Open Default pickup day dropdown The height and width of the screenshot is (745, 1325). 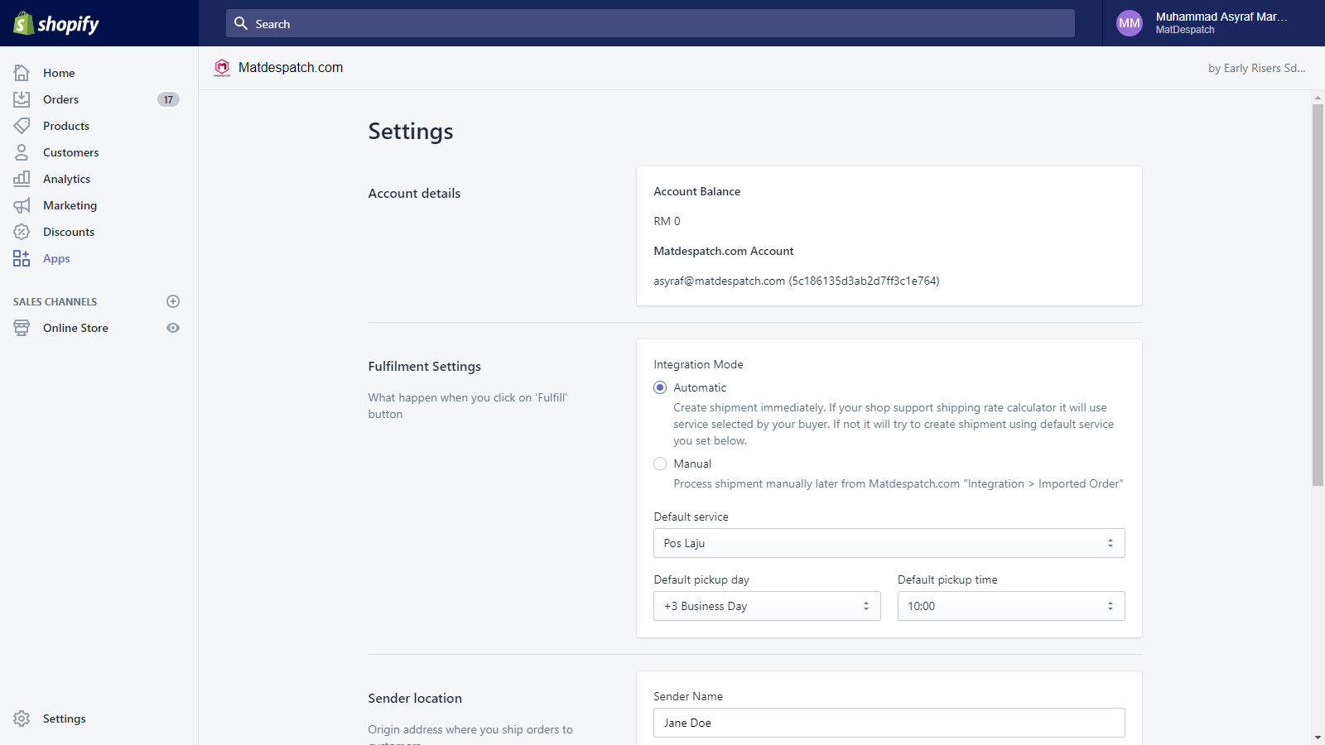pyautogui.click(x=767, y=606)
